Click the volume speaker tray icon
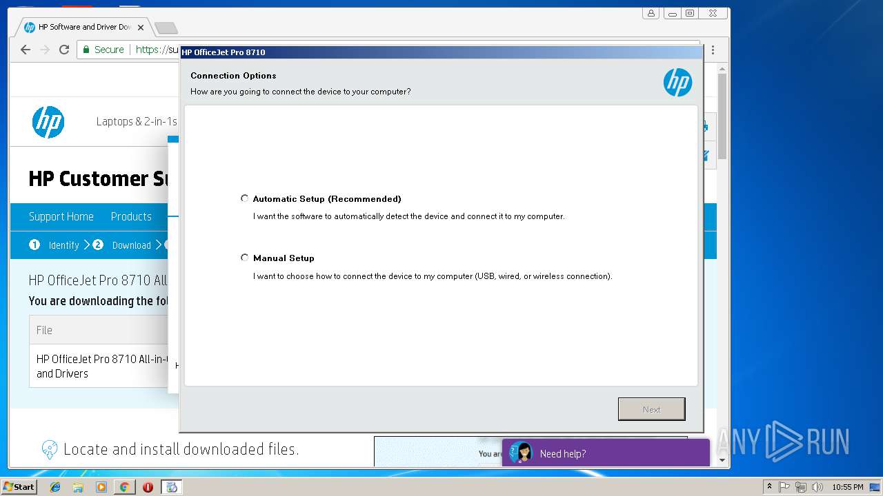Viewport: 883px width, 496px height. click(817, 487)
